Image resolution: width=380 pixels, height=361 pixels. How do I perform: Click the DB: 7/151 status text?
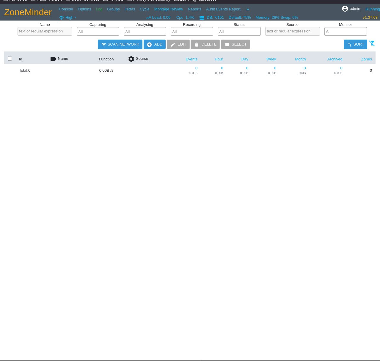(x=215, y=18)
